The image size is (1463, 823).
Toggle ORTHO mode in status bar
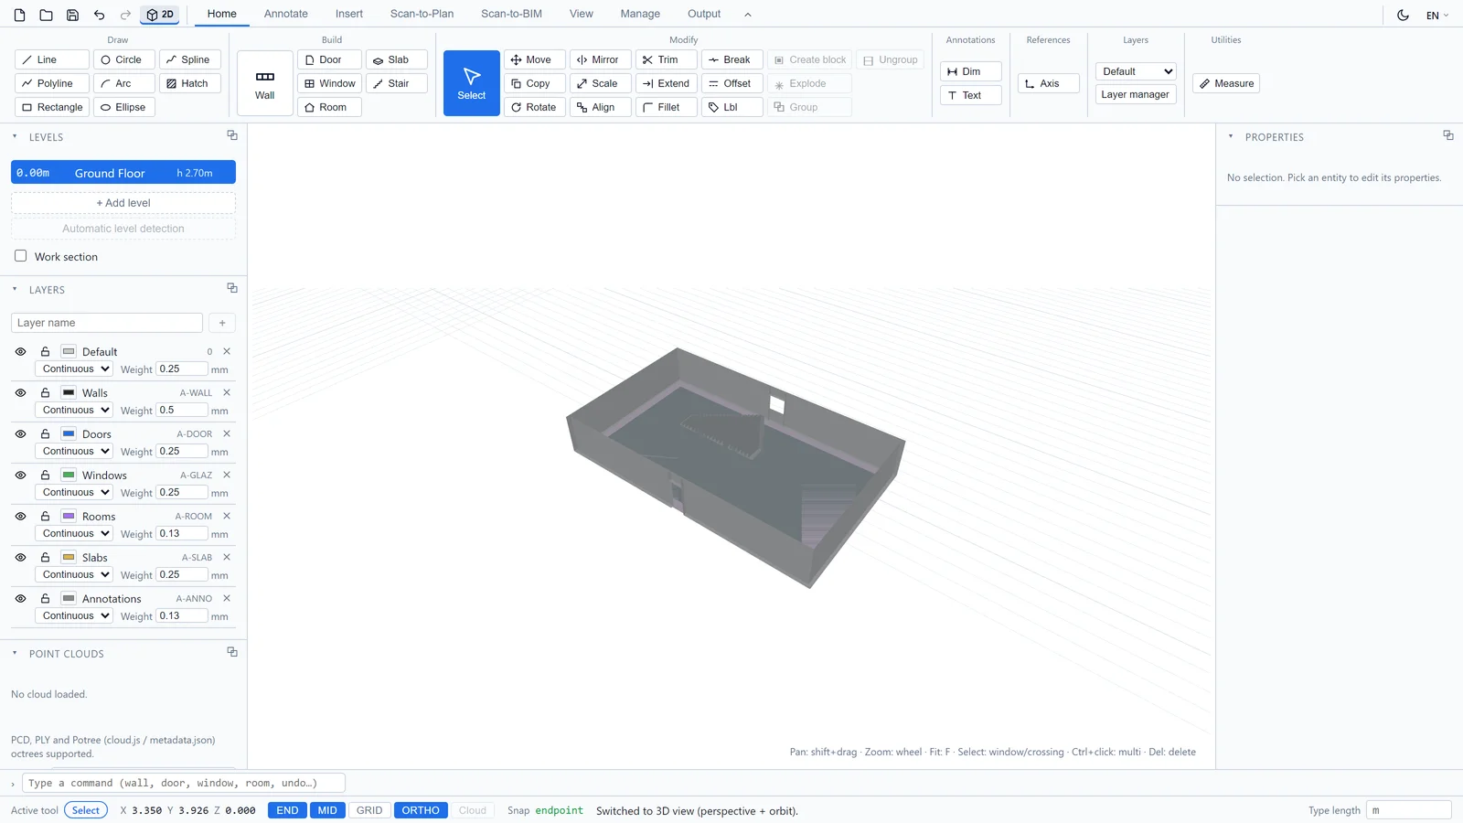(x=421, y=810)
